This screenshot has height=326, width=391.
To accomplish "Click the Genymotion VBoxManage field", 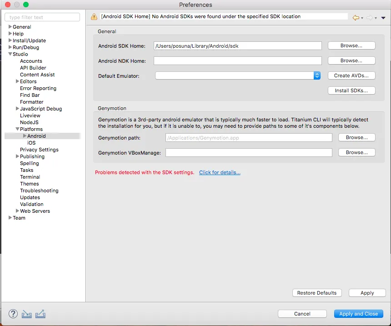I will (x=249, y=153).
